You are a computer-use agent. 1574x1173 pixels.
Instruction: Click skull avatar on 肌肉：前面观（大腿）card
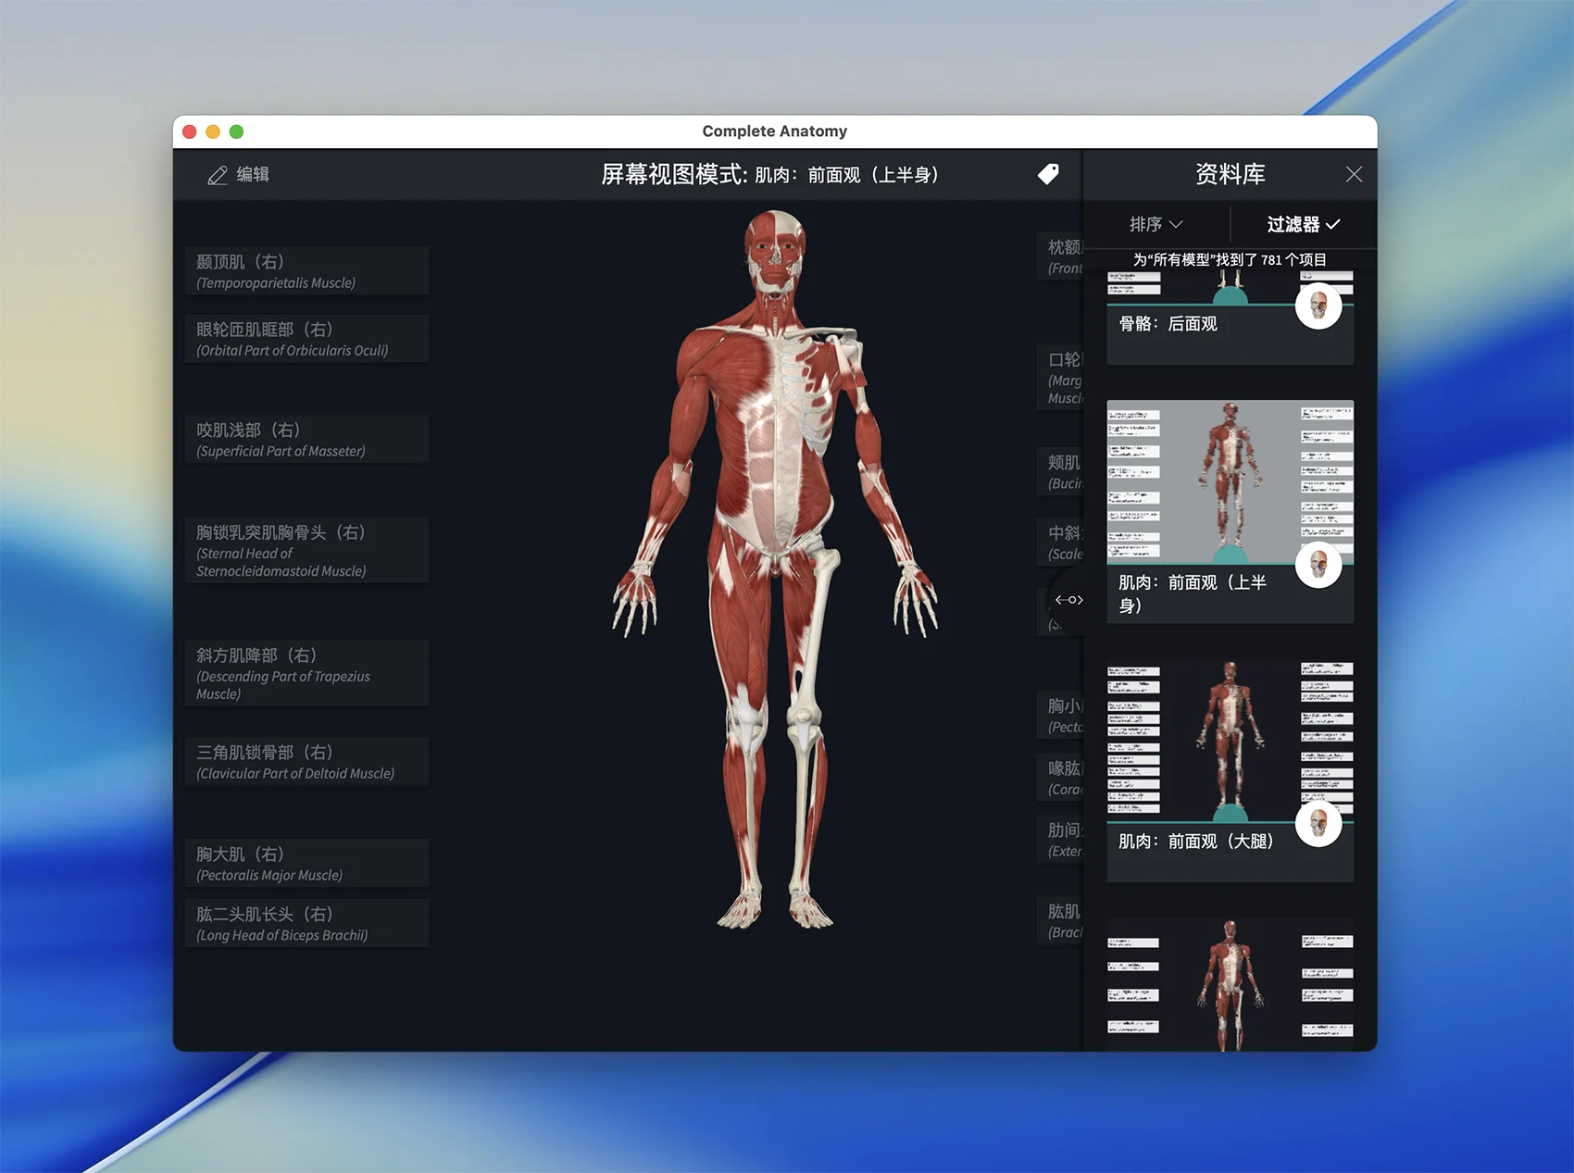click(x=1318, y=824)
